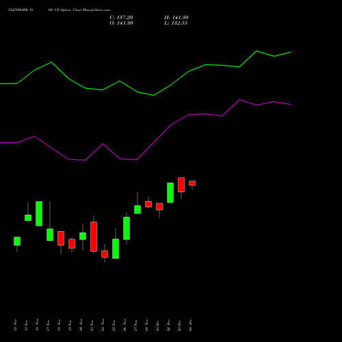This screenshot has height=342, width=342.
Task: Select the tall green 14 Nov candlestick
Action: 39,213
